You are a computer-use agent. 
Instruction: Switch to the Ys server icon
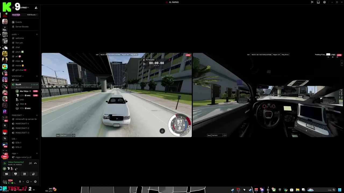tap(5, 138)
